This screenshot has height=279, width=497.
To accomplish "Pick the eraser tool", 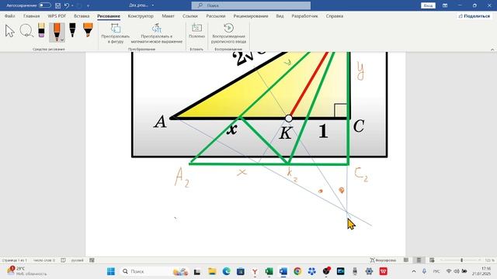I will pyautogui.click(x=41, y=30).
